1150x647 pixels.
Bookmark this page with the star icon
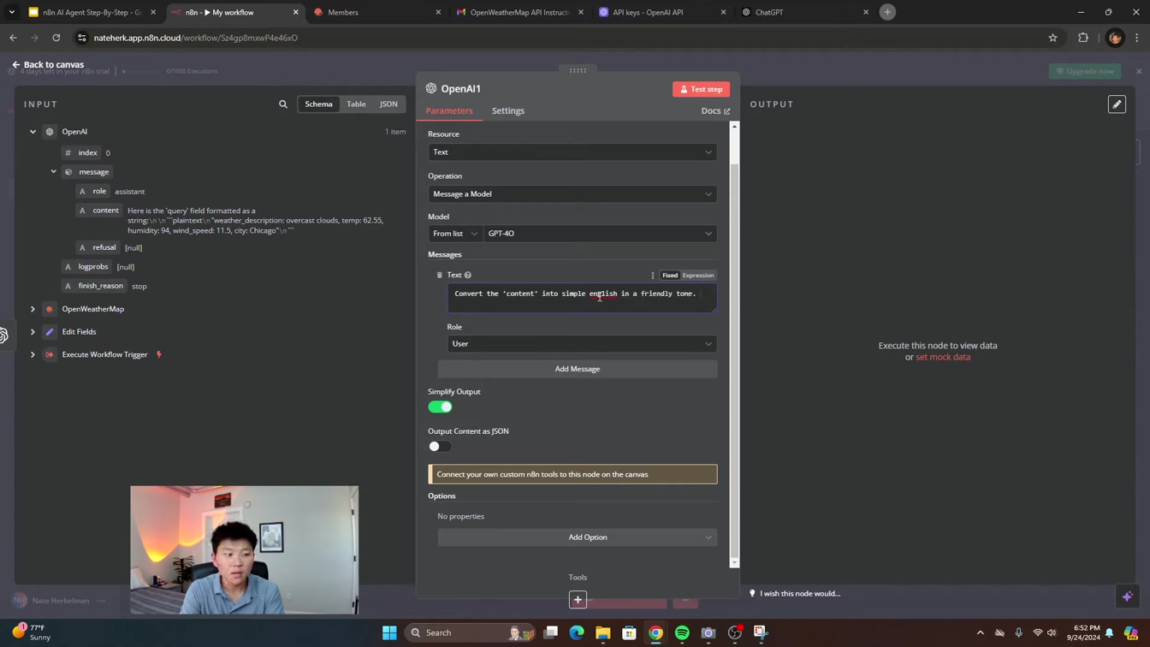[x=1053, y=38]
